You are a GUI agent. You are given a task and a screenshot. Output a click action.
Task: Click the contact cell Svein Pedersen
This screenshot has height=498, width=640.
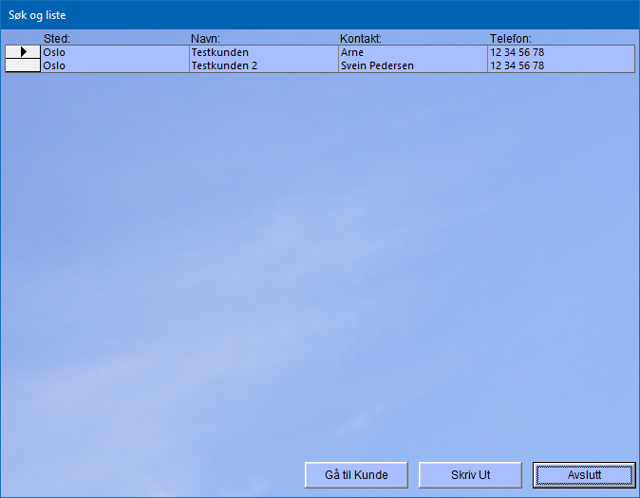click(413, 65)
